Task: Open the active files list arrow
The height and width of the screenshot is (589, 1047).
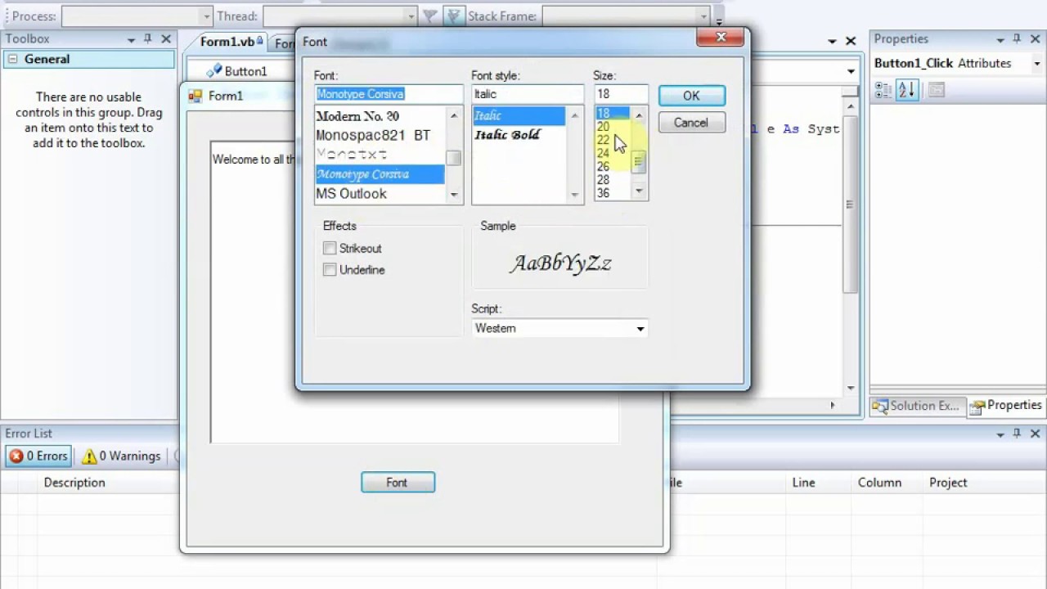Action: pyautogui.click(x=832, y=41)
